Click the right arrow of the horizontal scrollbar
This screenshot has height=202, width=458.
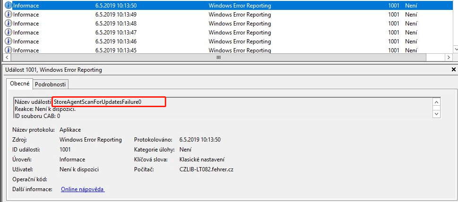449,57
